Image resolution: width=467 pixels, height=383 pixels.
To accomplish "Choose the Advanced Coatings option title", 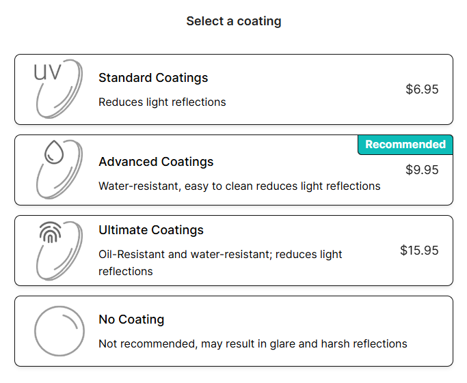I will (x=156, y=162).
